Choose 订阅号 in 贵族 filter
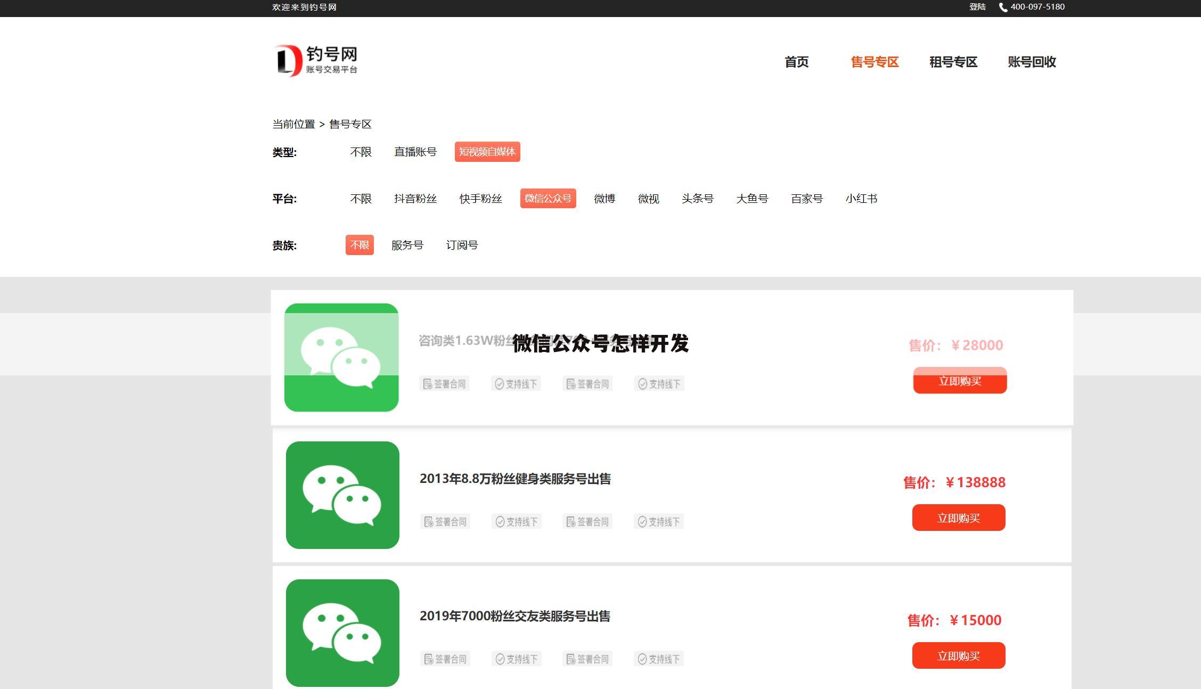1201x689 pixels. coord(462,245)
